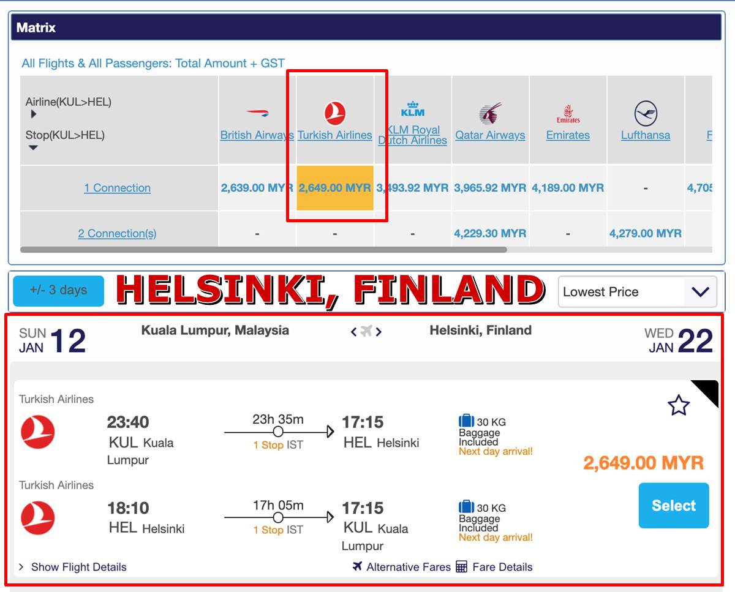This screenshot has height=592, width=735.
Task: Click the Qatar Airways oryx logo
Action: [x=490, y=113]
